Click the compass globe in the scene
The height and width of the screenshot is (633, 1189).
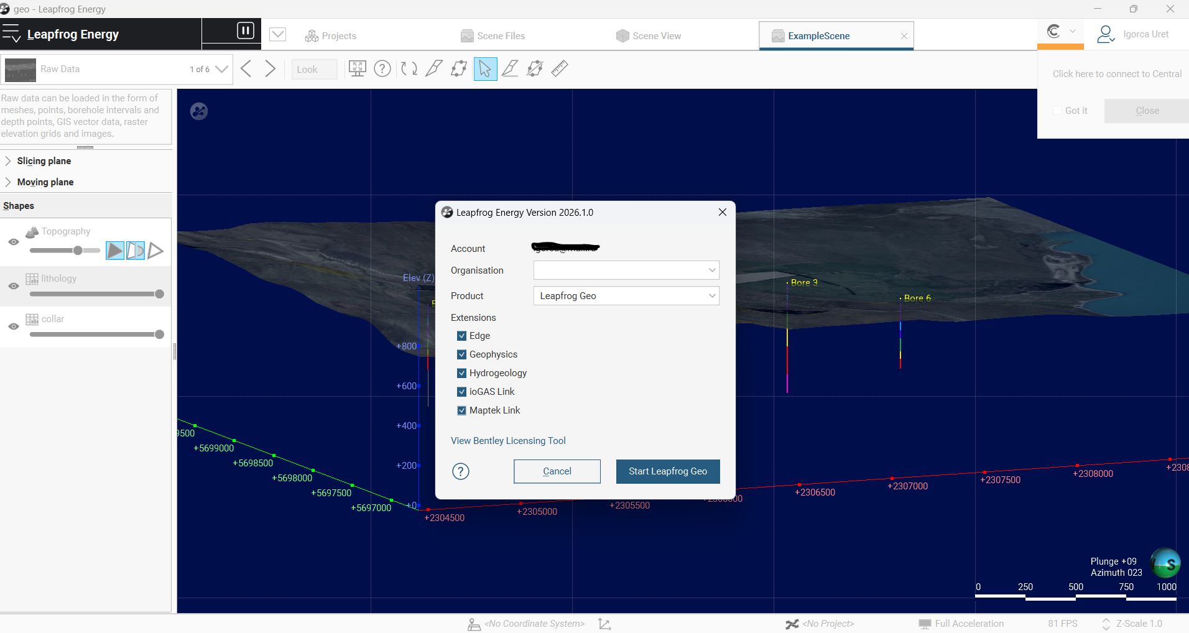coord(1165,563)
